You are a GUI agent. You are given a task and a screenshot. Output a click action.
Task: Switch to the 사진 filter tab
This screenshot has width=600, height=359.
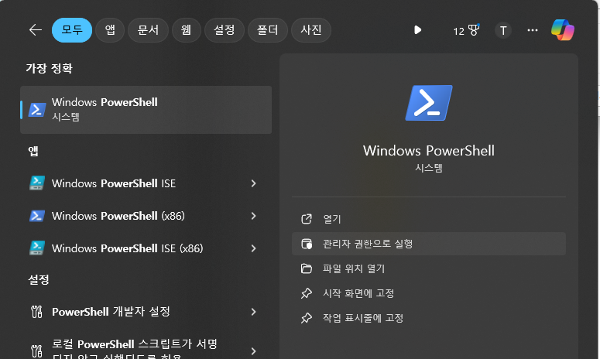pos(311,30)
